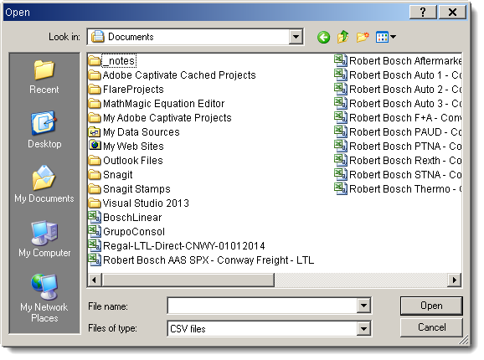484x360 pixels.
Task: Select Robert Bosch Aftermarket file
Action: (x=398, y=61)
